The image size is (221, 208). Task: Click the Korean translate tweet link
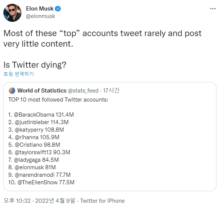point(18,74)
